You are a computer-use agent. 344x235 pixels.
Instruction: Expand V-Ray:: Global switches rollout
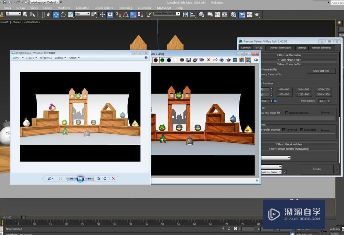(289, 144)
